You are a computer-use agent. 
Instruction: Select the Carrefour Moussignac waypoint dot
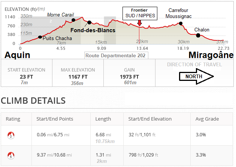pos(181,23)
